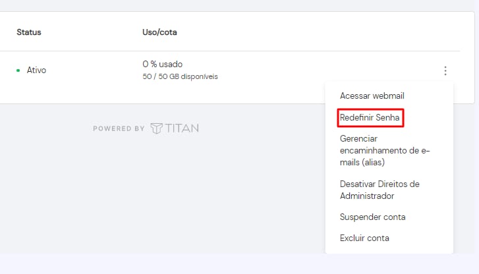Select Desativar Direitos de Administrador
The height and width of the screenshot is (274, 479).
tap(380, 190)
